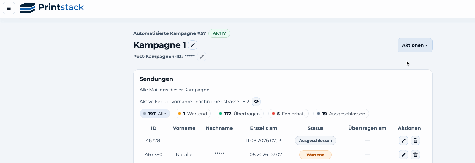Click Aktive Felder summary text

click(x=194, y=102)
